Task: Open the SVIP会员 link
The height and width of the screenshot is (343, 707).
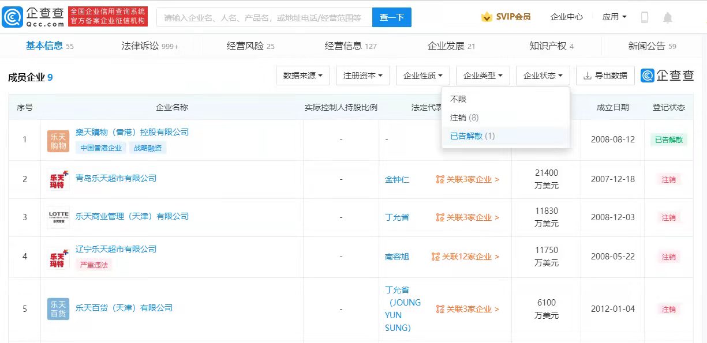Action: coord(513,17)
